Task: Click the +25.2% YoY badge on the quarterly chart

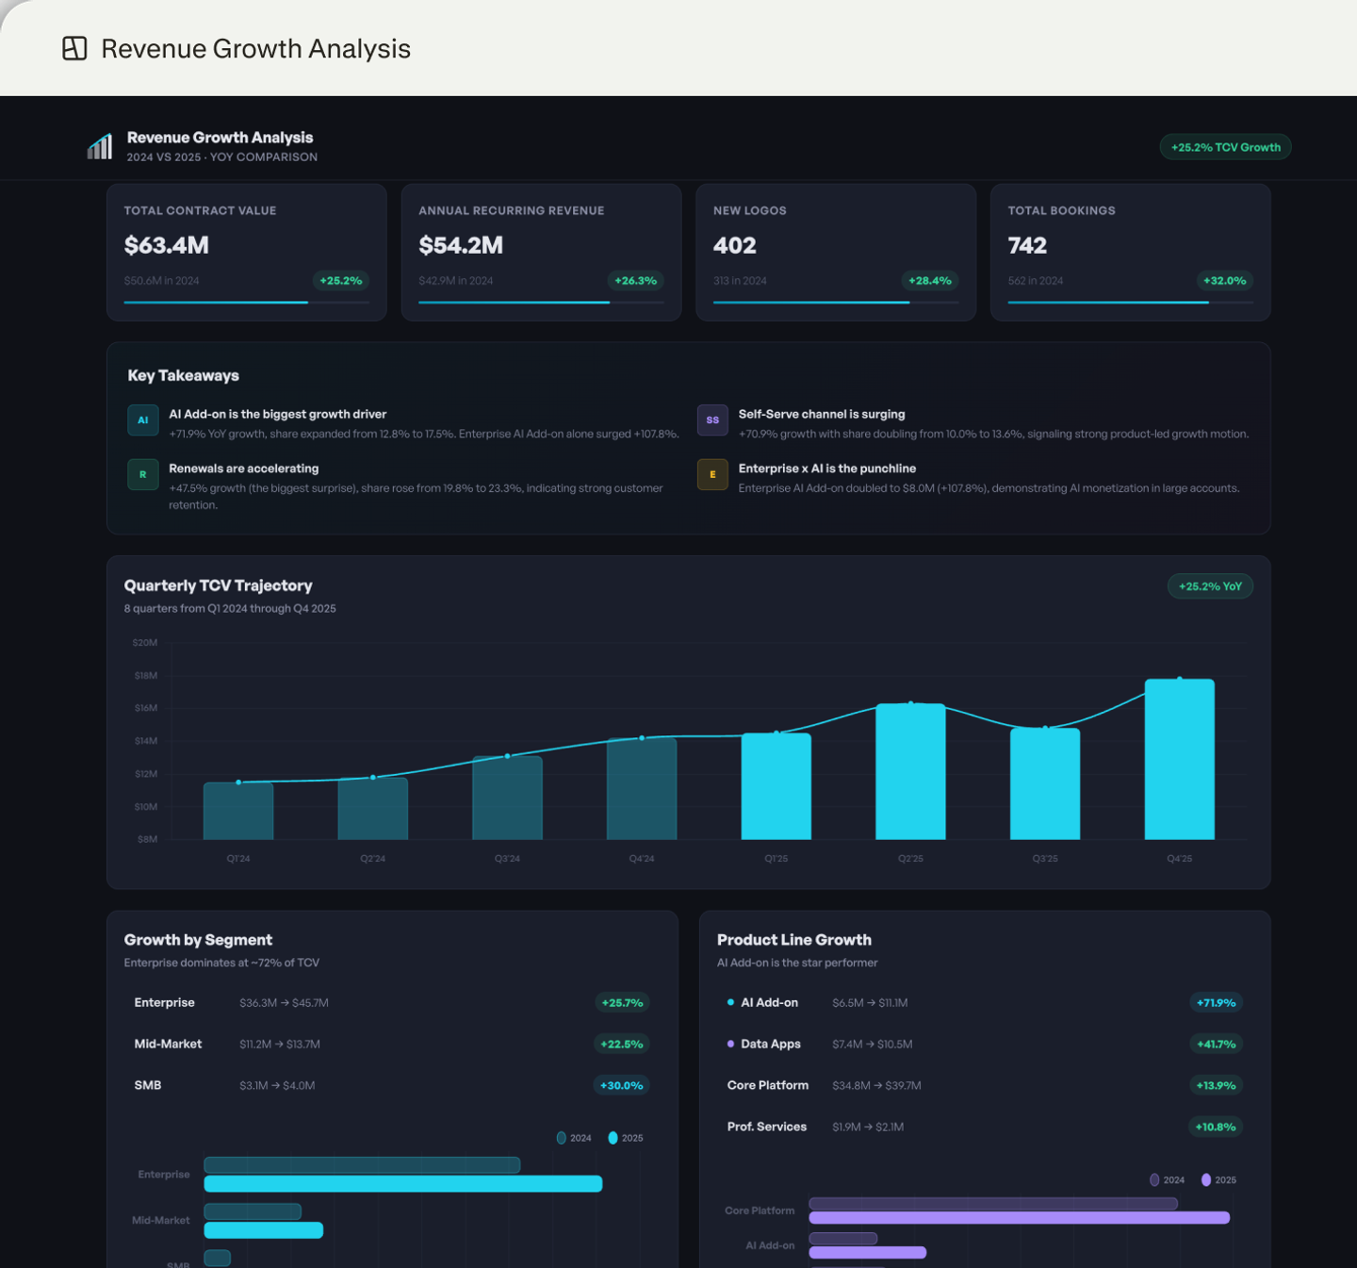Action: click(1210, 586)
